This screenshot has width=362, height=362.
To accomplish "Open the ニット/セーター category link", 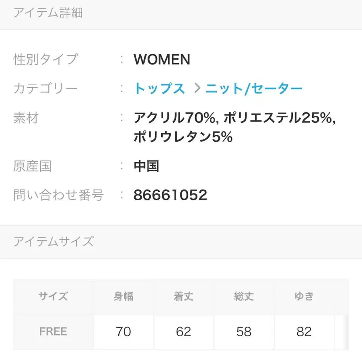I will pyautogui.click(x=254, y=89).
